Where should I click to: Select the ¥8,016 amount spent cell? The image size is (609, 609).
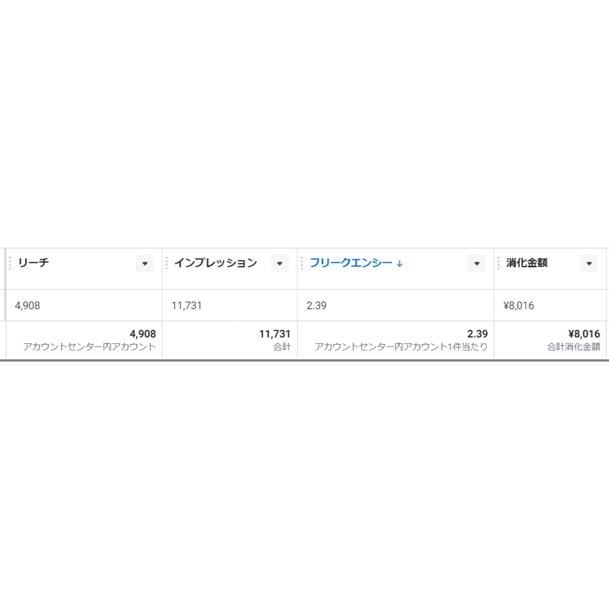coord(550,305)
